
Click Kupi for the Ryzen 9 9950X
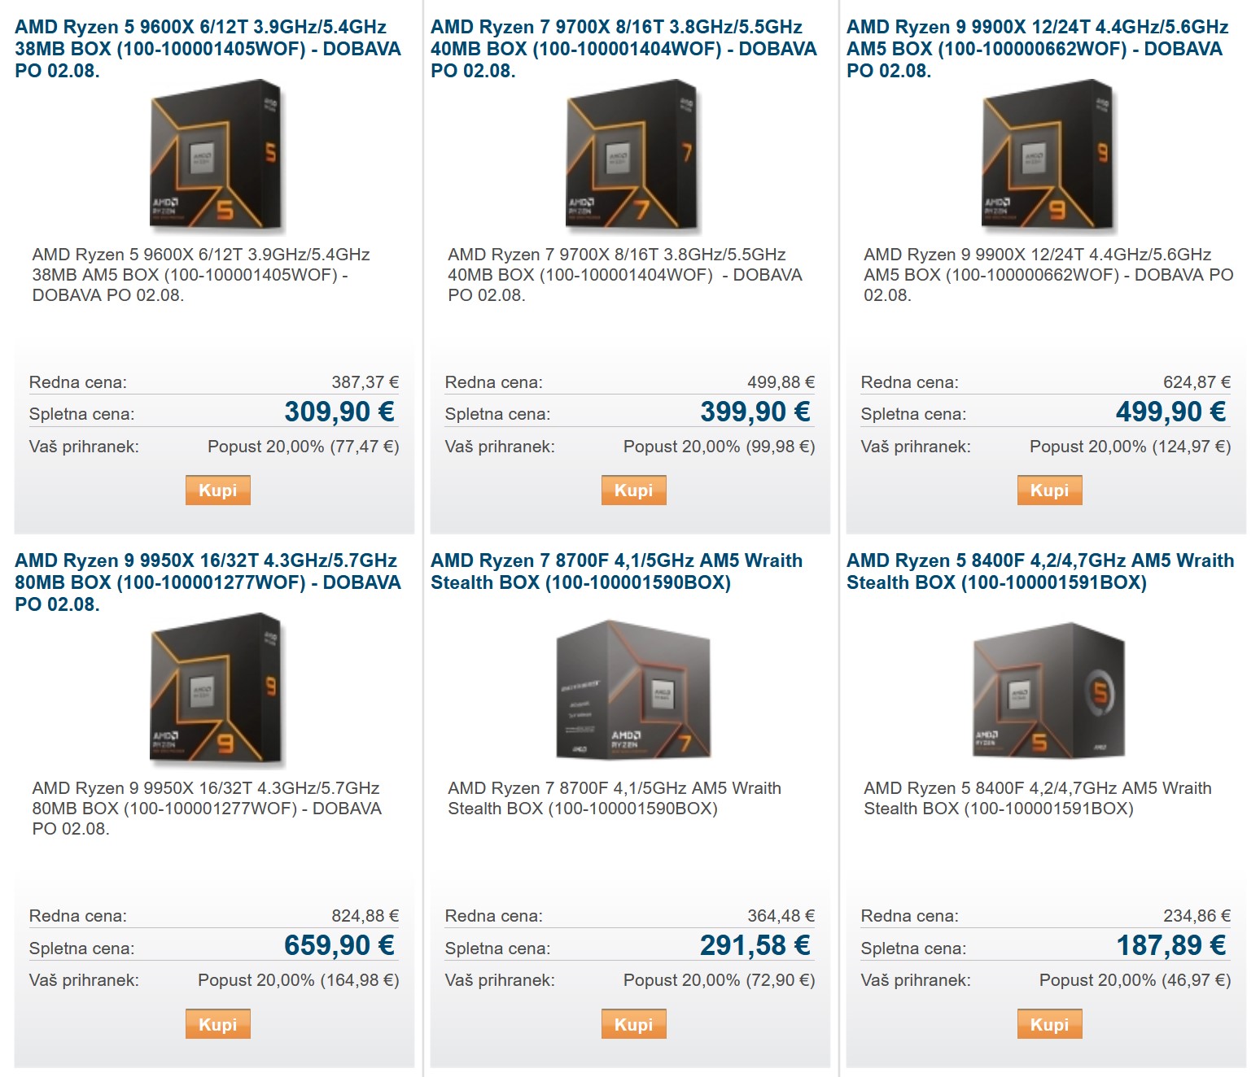point(218,1024)
